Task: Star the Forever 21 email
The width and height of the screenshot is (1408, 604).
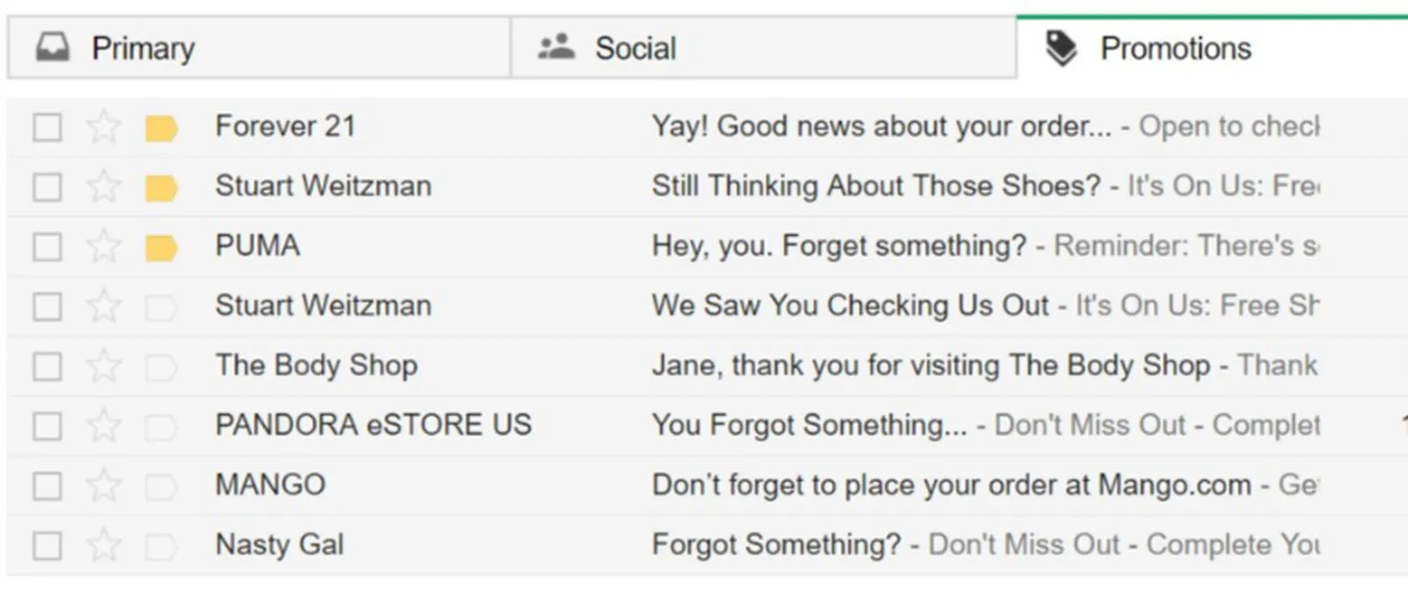Action: coord(103,127)
